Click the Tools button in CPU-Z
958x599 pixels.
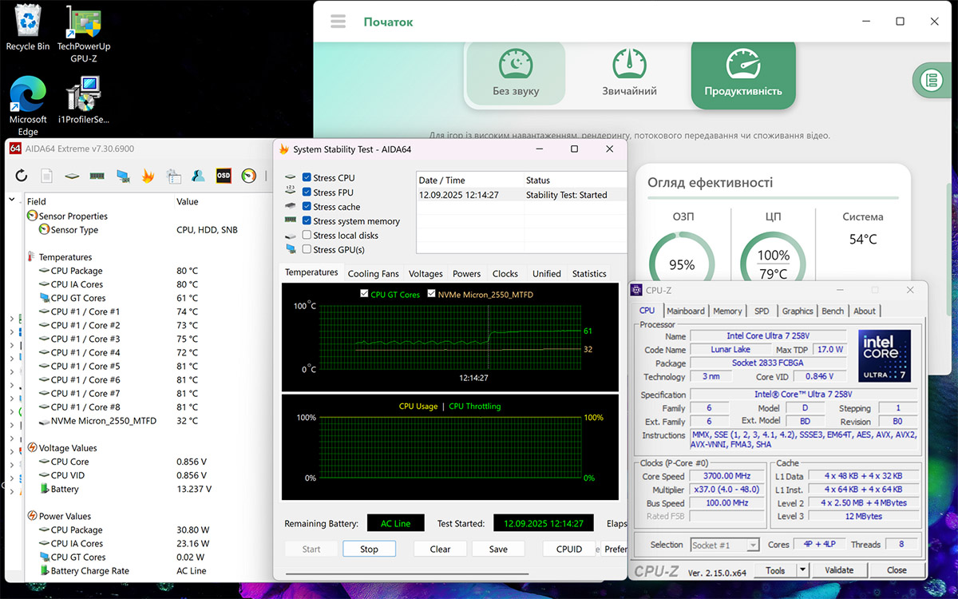coord(775,570)
